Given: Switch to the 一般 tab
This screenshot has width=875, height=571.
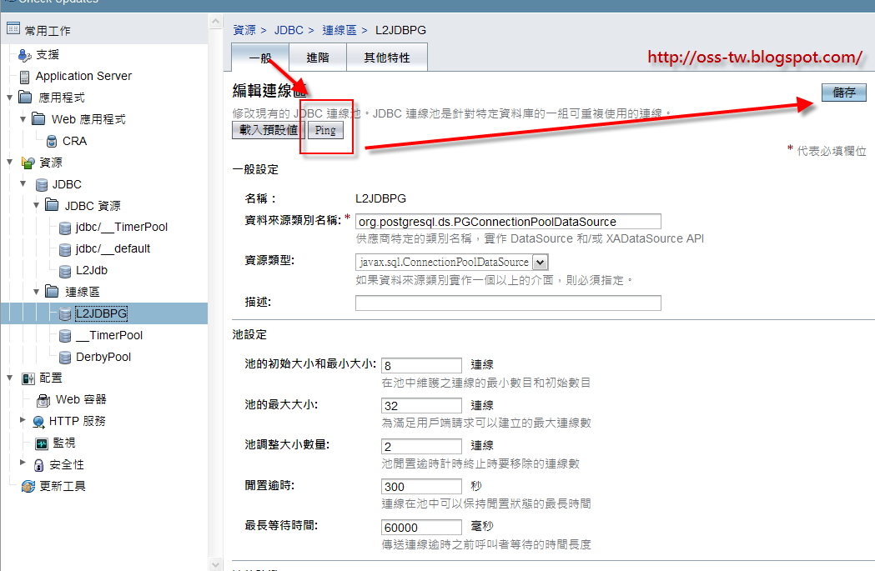Looking at the screenshot, I should pos(260,58).
